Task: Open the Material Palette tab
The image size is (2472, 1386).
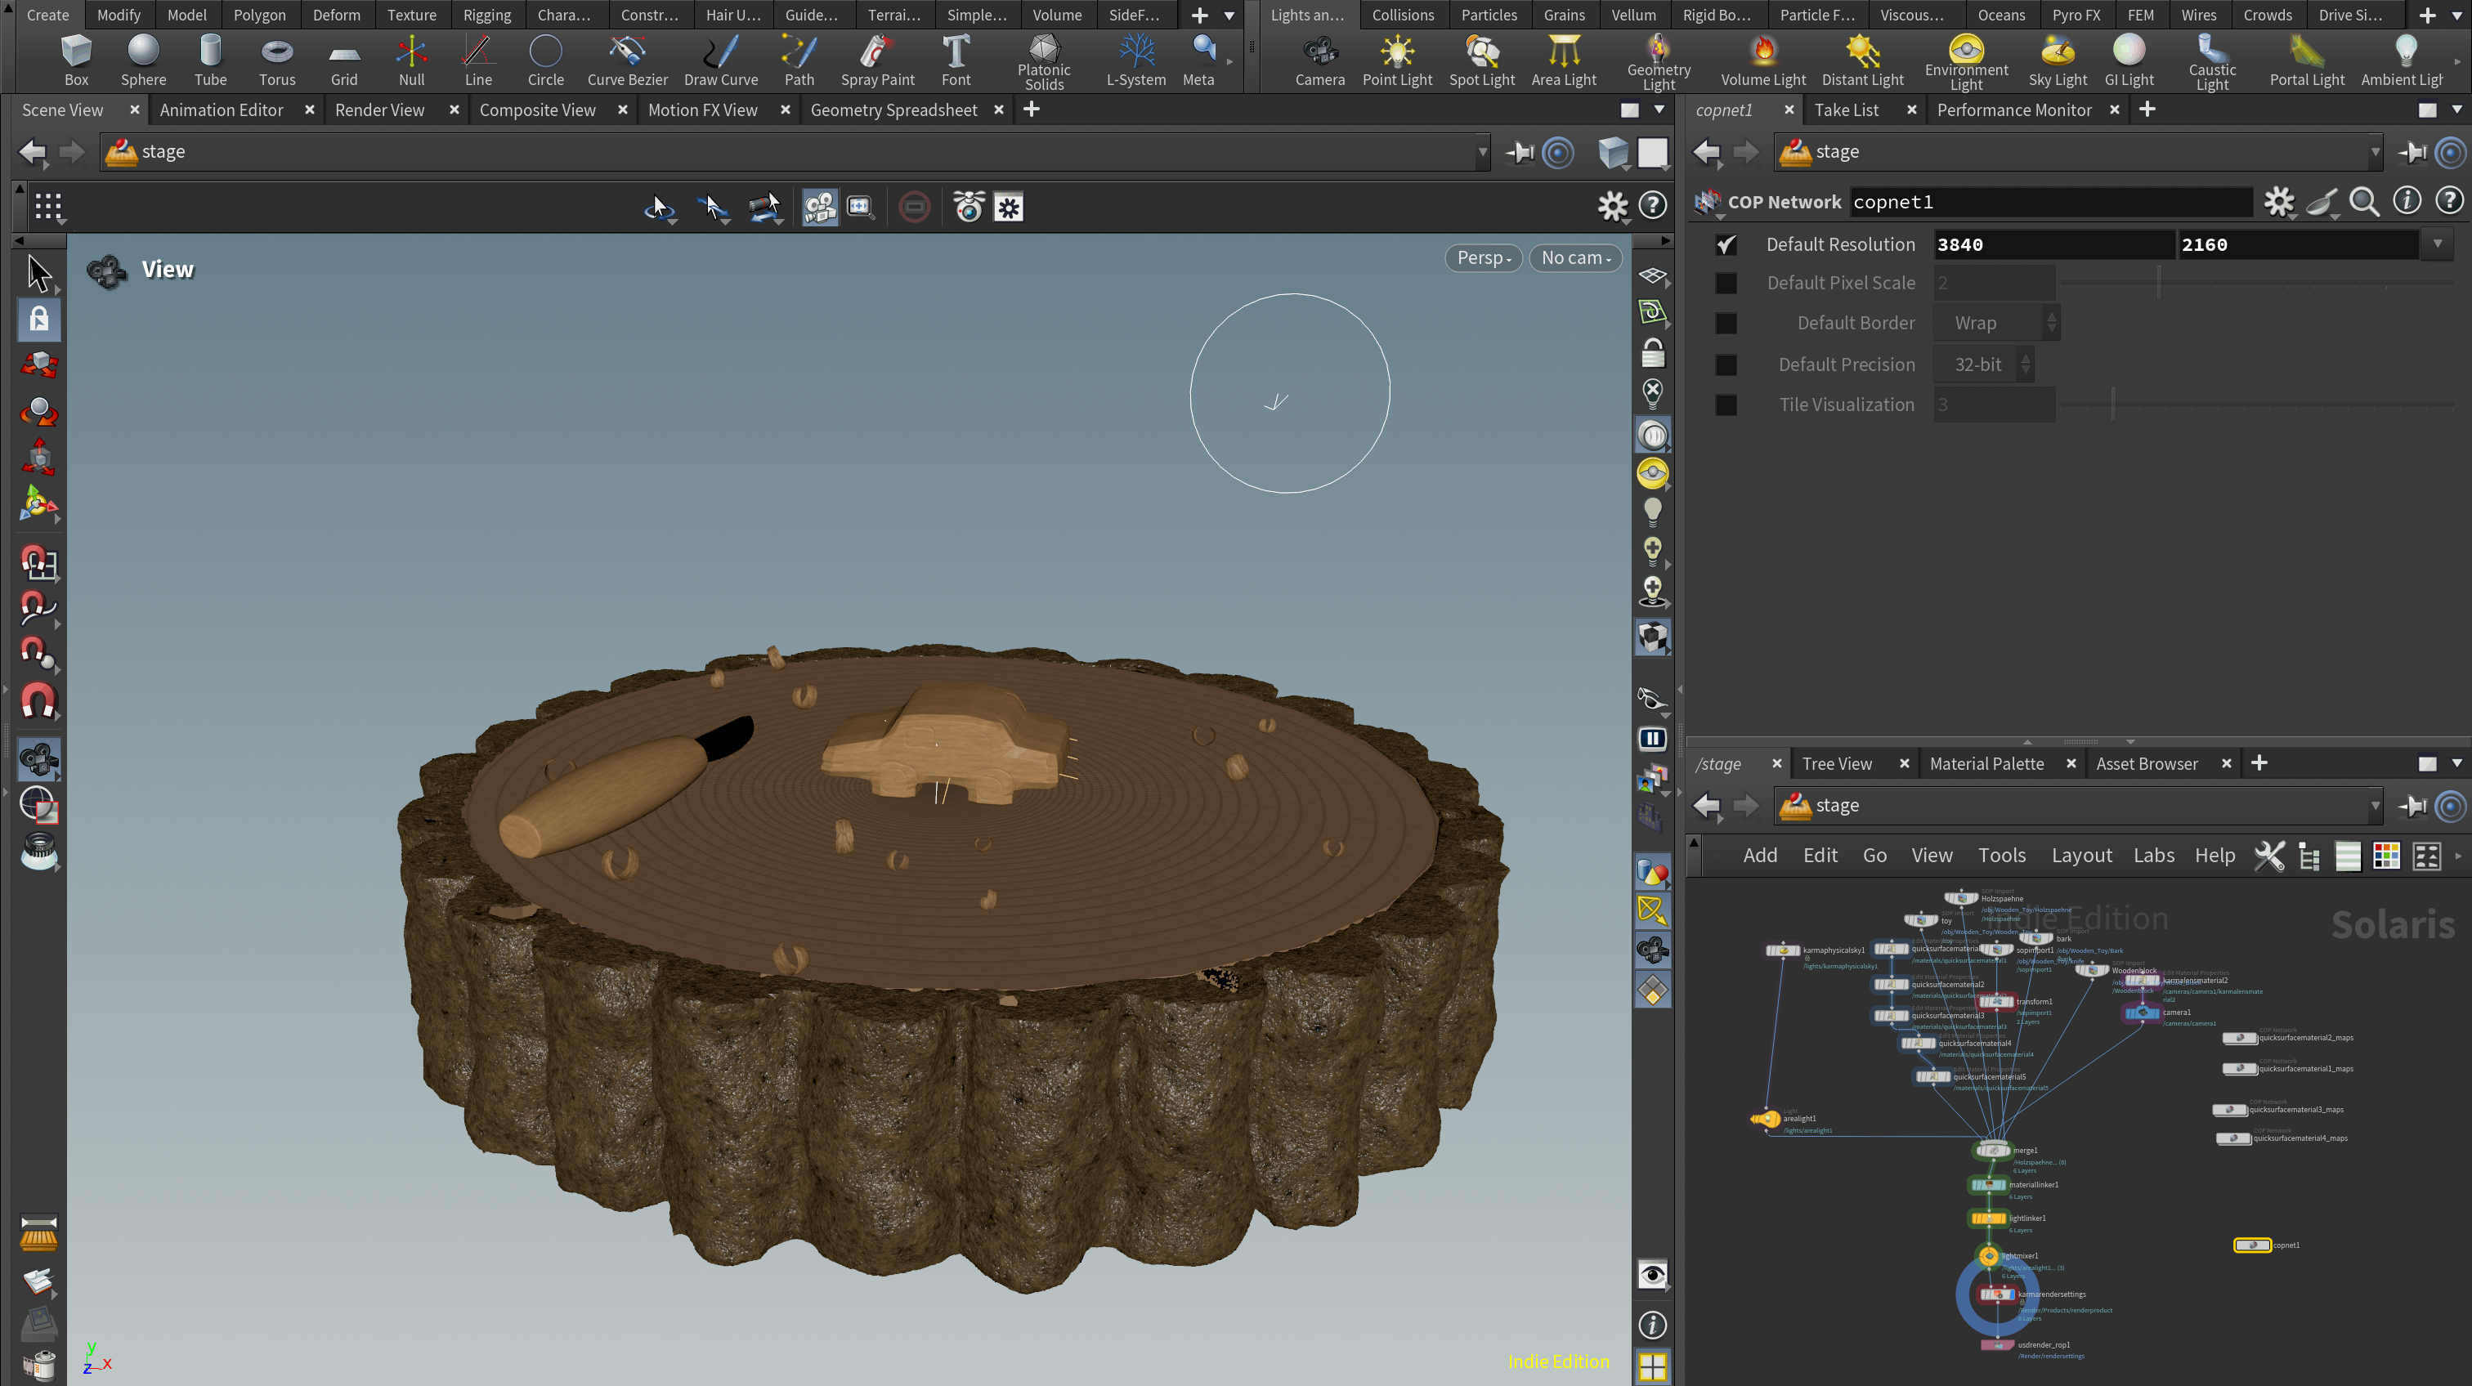Action: click(x=1986, y=763)
